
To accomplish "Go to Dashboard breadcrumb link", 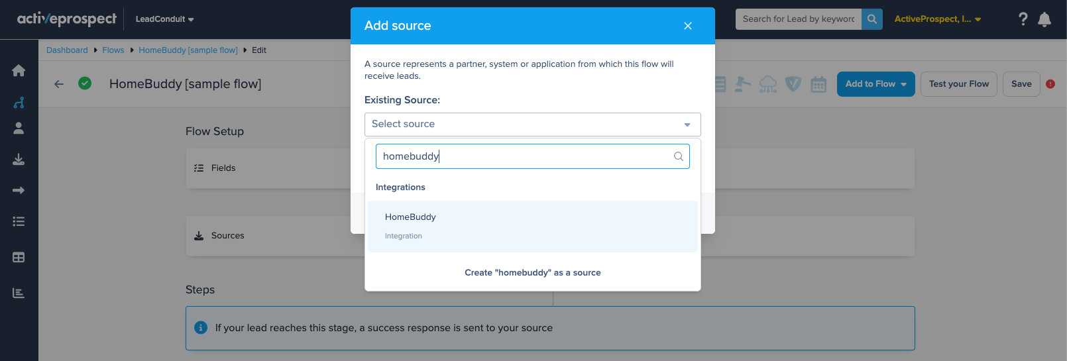I will [67, 50].
